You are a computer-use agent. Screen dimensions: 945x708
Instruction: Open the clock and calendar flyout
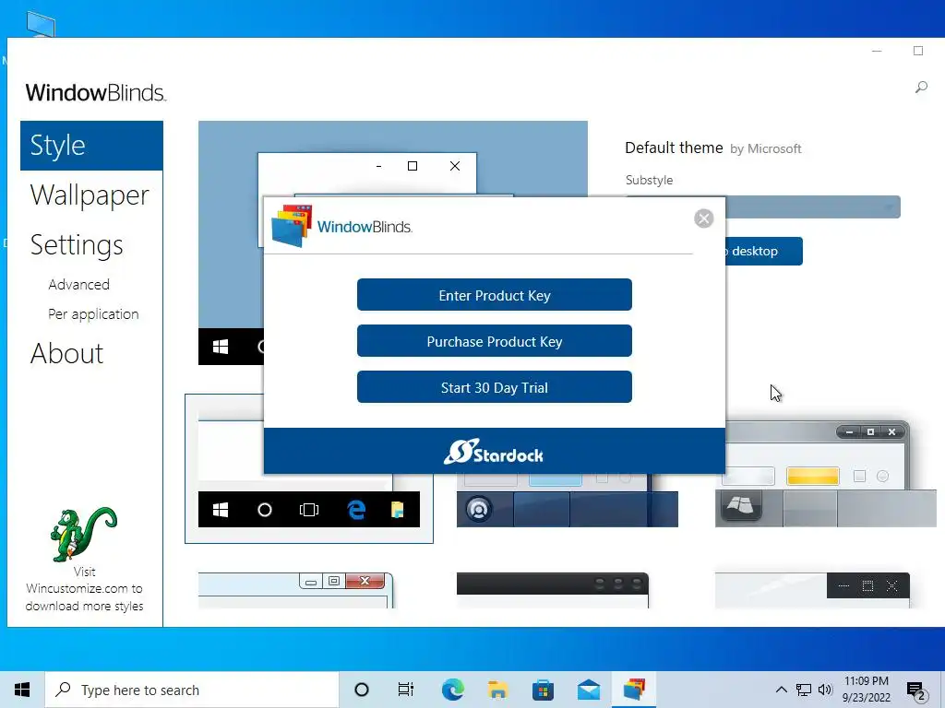coord(866,690)
